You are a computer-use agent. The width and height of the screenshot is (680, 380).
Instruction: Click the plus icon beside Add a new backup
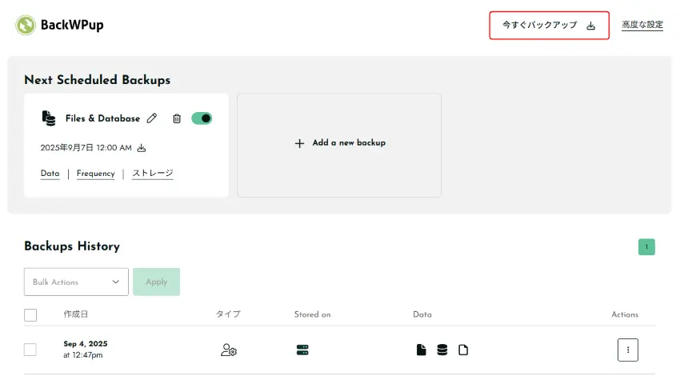[299, 143]
